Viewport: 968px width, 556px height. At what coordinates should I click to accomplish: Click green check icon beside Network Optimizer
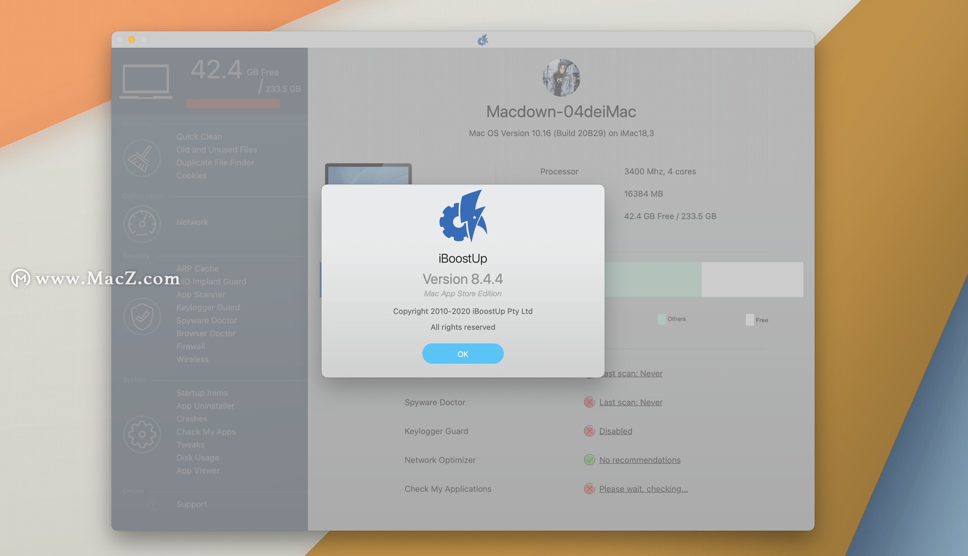pos(589,459)
